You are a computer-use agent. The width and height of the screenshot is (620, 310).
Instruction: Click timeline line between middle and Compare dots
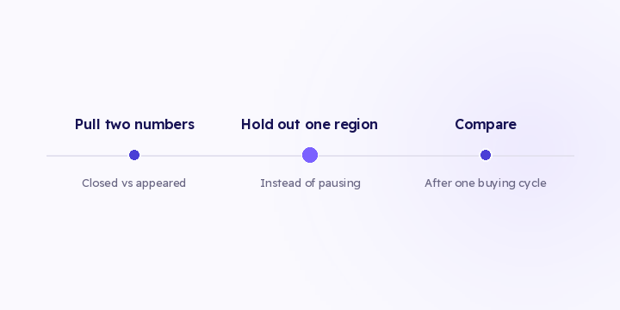pos(399,156)
